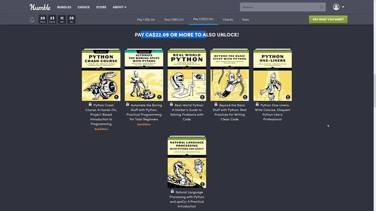Click the lock icon beside Python Crash Course
The height and width of the screenshot is (211, 376).
tap(90, 104)
